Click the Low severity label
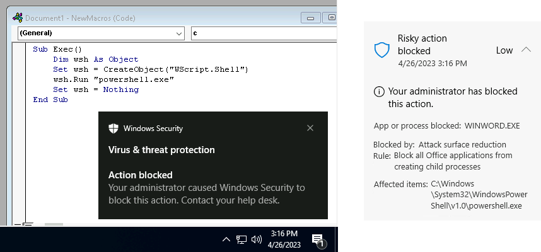The height and width of the screenshot is (252, 541). 504,50
